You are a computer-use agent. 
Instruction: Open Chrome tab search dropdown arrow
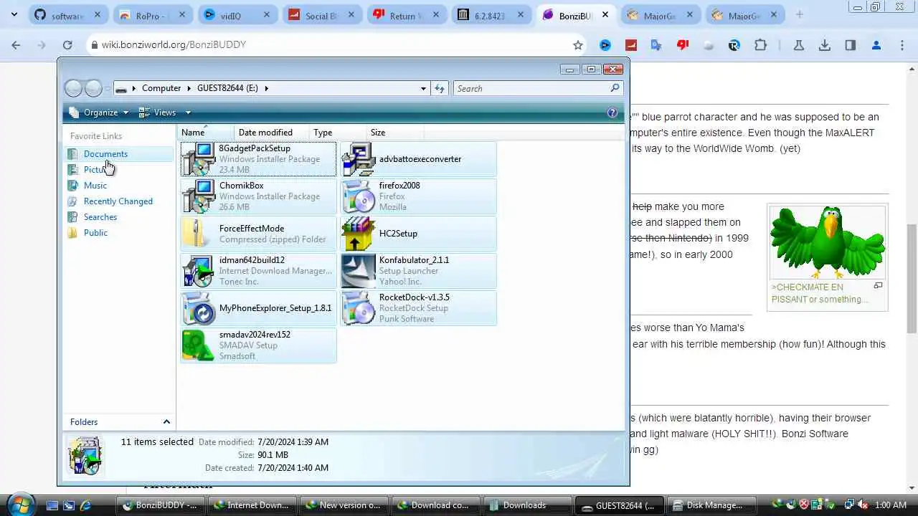click(14, 14)
